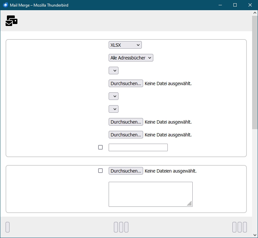This screenshot has height=238, width=258.
Task: Click the scrollbar up arrow
Action: 255,13
